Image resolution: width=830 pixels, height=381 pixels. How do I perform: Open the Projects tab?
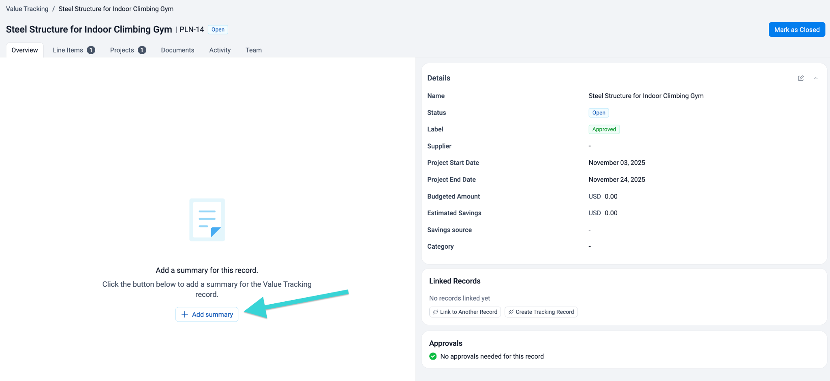(x=122, y=50)
